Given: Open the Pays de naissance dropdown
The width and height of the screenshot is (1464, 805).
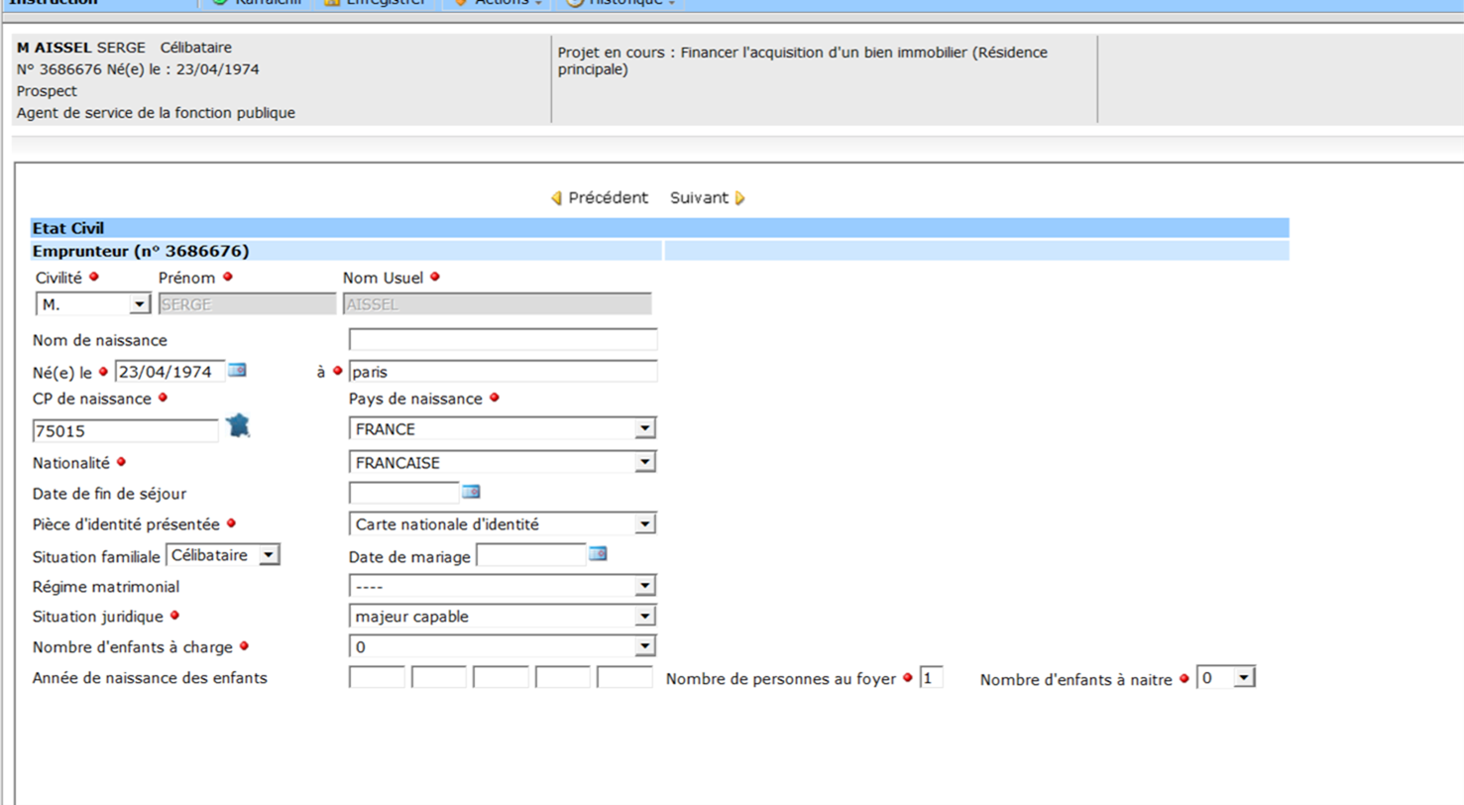Looking at the screenshot, I should (x=644, y=429).
